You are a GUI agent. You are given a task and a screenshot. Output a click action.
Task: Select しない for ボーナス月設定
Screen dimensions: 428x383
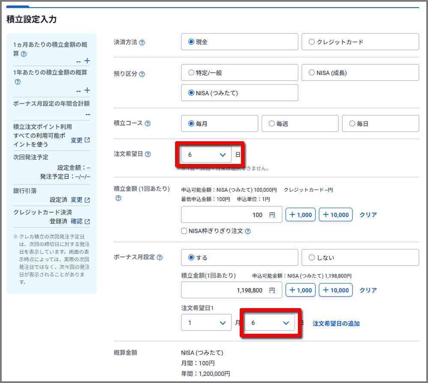[312, 257]
